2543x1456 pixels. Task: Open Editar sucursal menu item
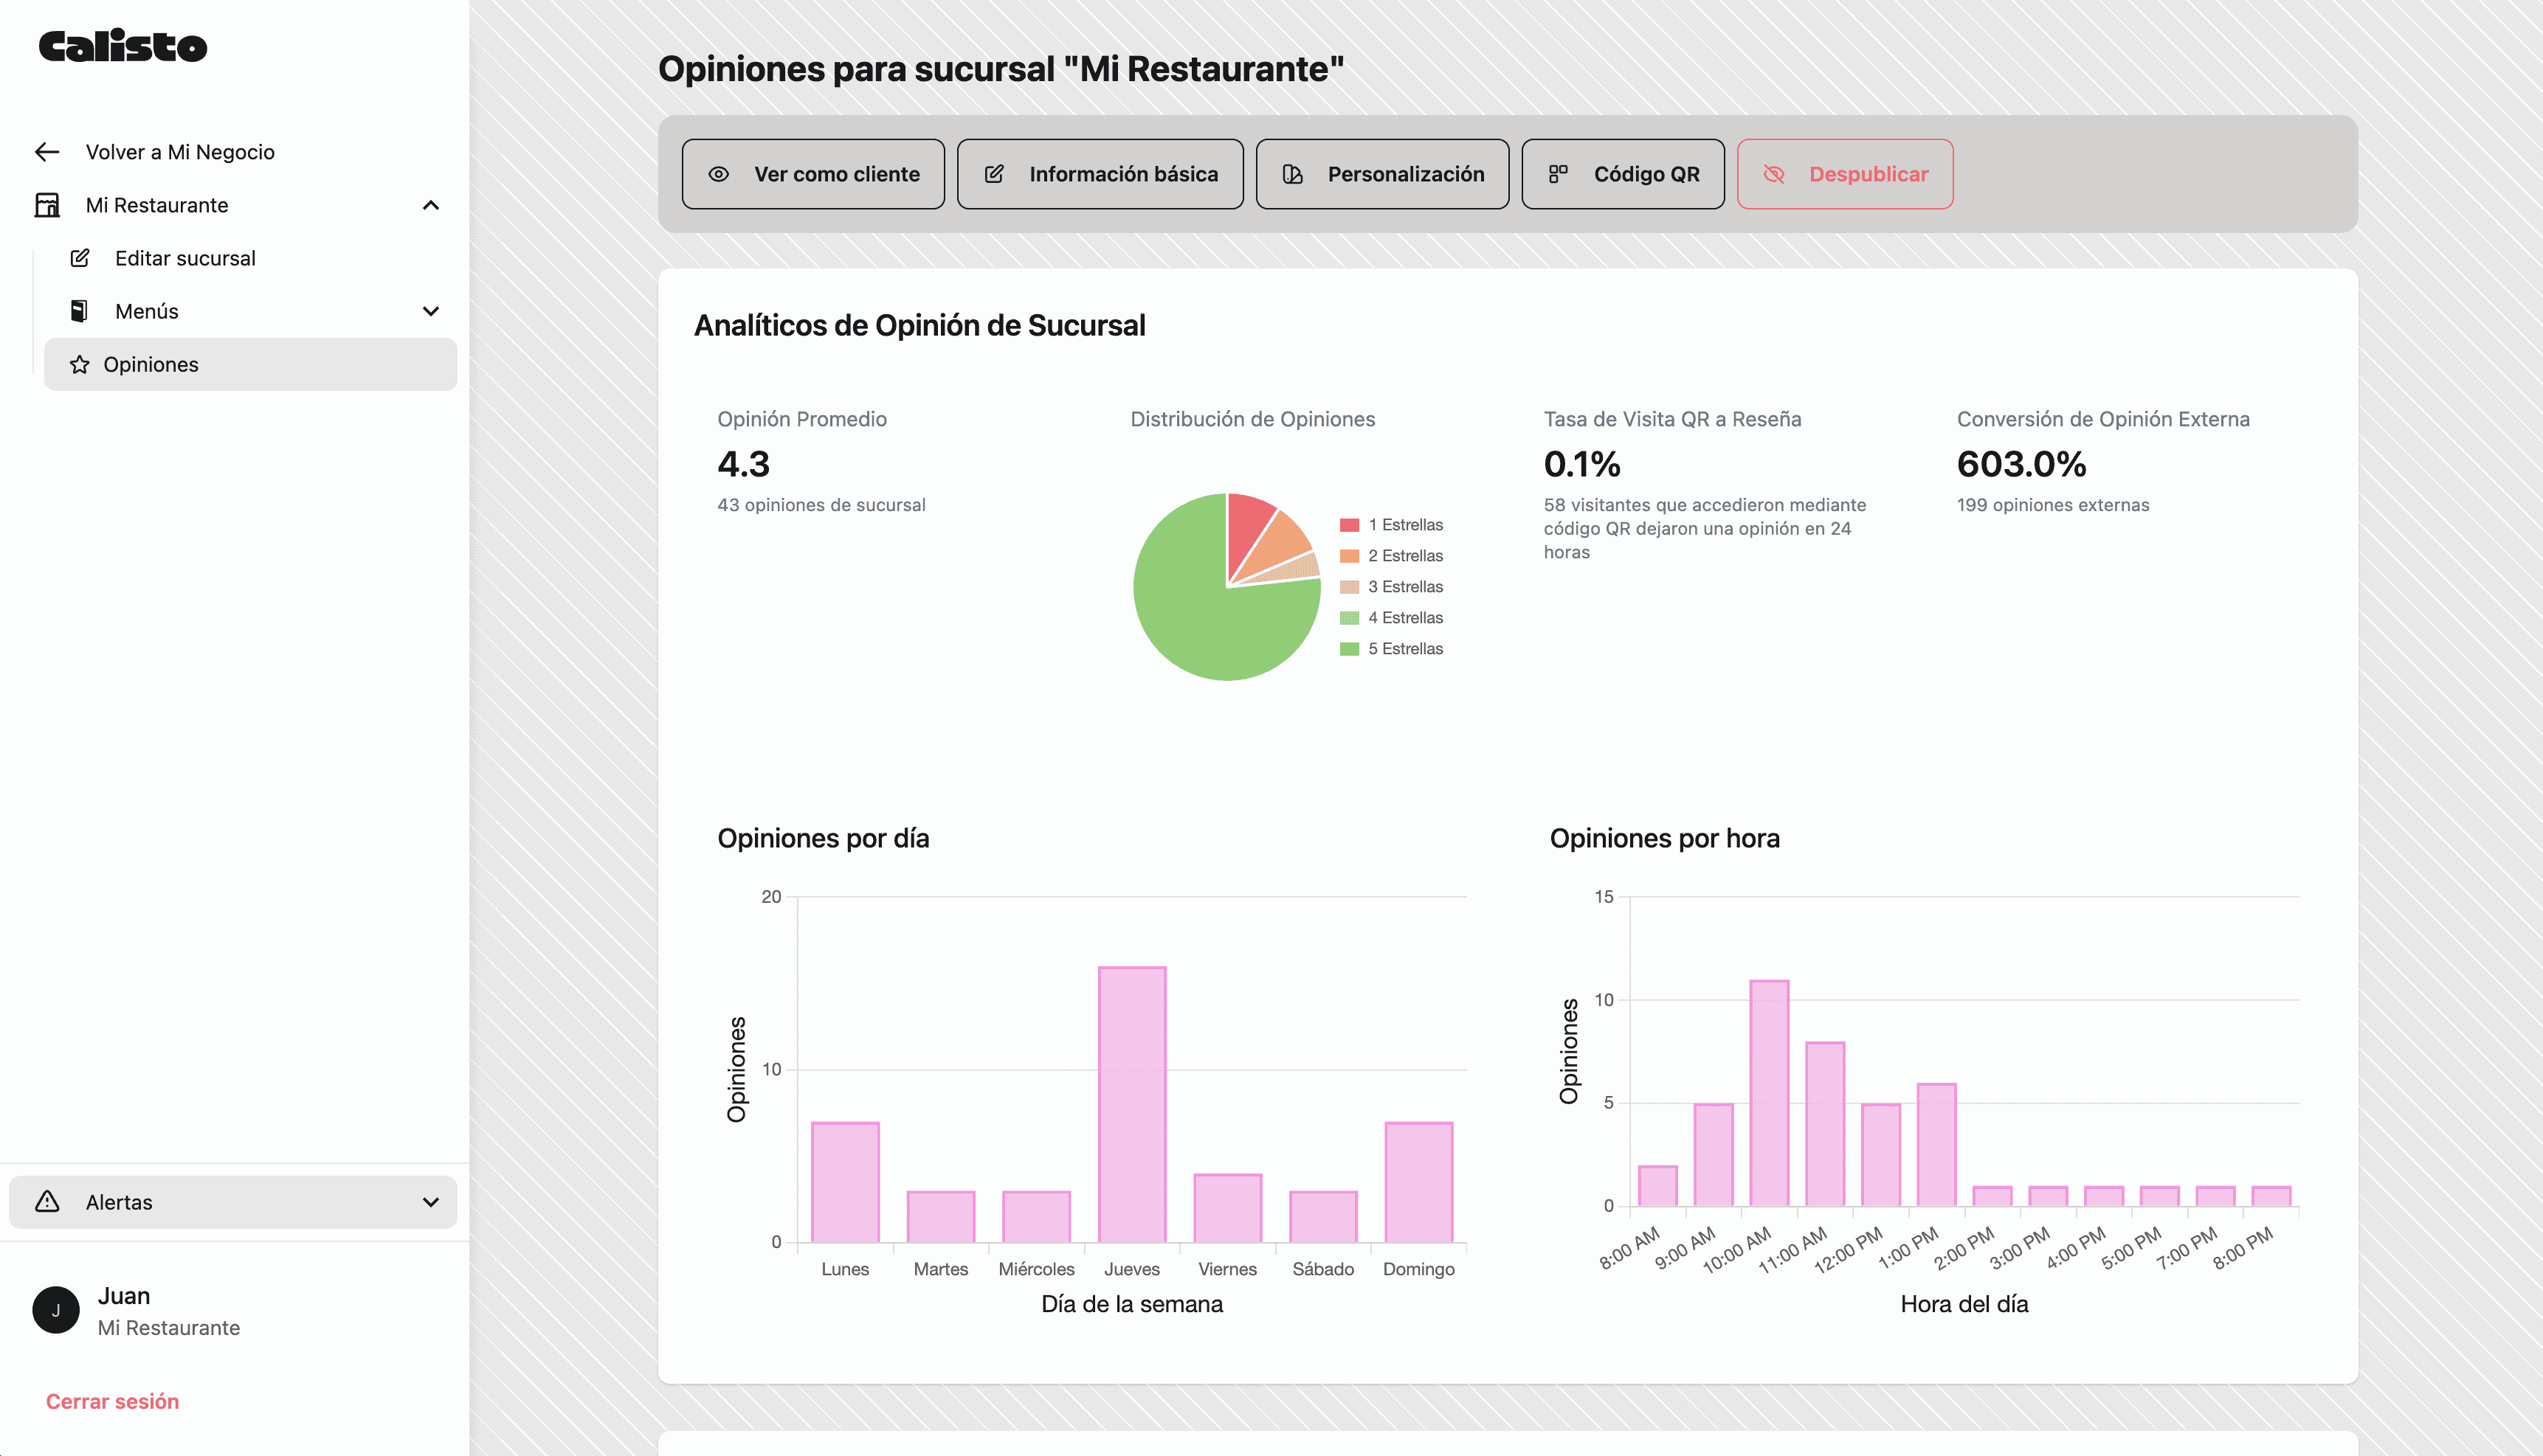click(x=185, y=258)
